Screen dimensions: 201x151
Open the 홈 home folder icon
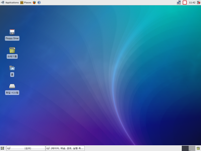click(12, 68)
